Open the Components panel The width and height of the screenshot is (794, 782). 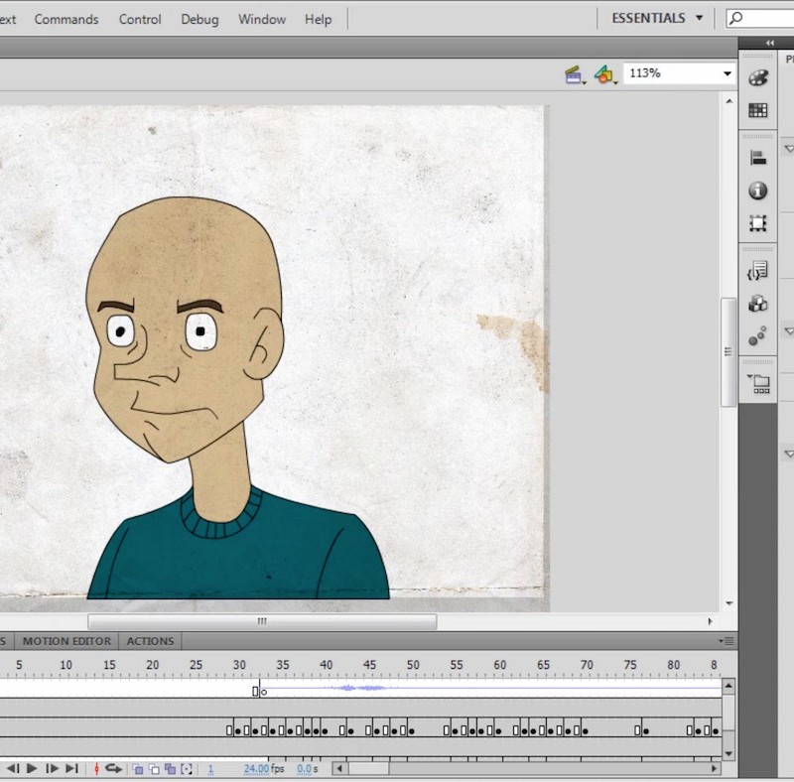pyautogui.click(x=757, y=304)
